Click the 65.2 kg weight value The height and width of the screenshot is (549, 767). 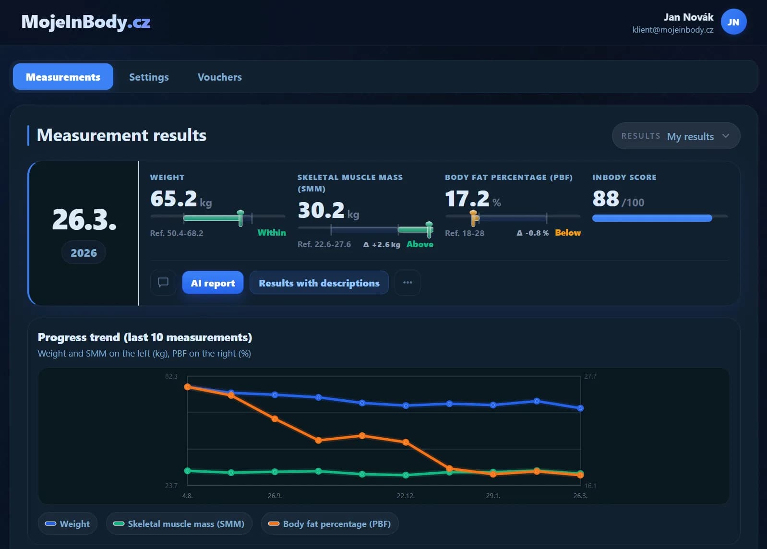[181, 199]
